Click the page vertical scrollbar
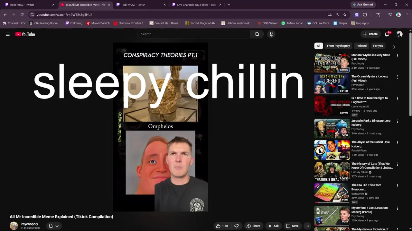412x231 pixels. 410,74
